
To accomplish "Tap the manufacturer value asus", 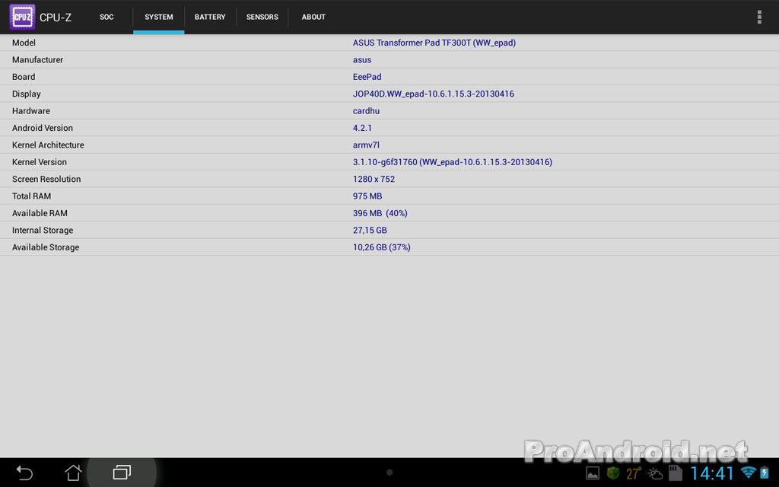I will pyautogui.click(x=361, y=59).
